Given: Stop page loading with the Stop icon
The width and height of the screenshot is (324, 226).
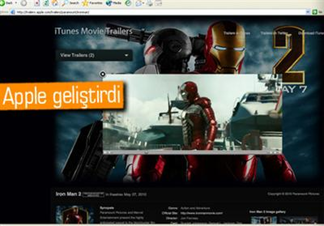Looking at the screenshot, I should coord(37,3).
